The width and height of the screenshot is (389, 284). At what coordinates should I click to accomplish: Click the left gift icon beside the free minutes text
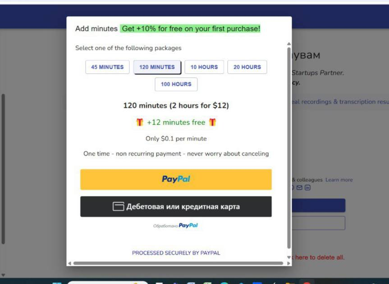(140, 122)
